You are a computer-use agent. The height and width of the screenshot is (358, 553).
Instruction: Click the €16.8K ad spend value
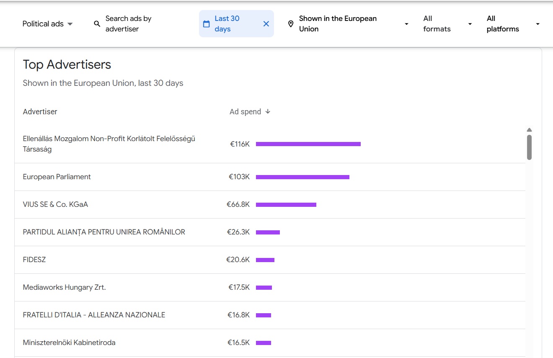pos(238,315)
